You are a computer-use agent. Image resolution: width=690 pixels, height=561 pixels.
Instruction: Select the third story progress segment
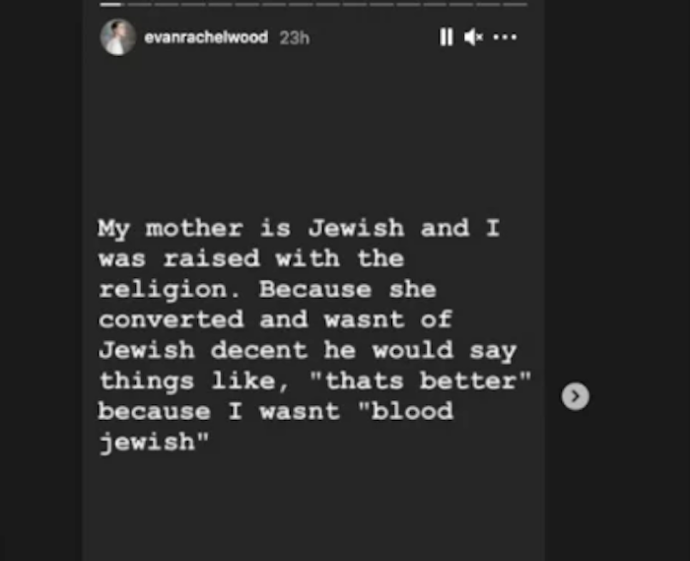pyautogui.click(x=165, y=4)
